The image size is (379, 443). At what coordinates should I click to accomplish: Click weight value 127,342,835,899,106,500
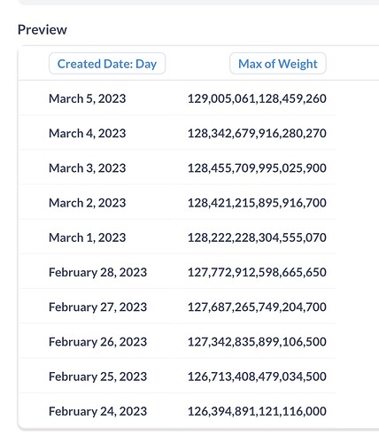257,342
